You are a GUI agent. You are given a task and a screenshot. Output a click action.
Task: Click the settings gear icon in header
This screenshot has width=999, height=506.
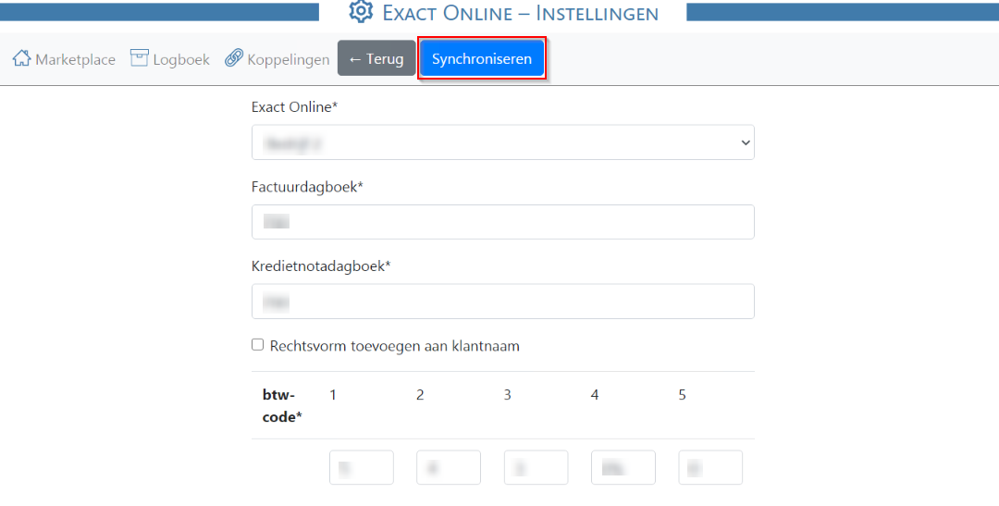tap(362, 11)
